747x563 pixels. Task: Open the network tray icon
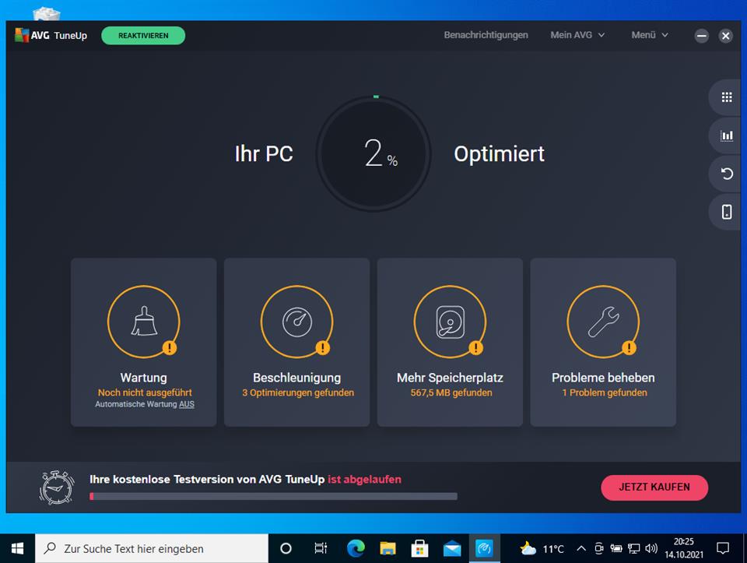[633, 549]
